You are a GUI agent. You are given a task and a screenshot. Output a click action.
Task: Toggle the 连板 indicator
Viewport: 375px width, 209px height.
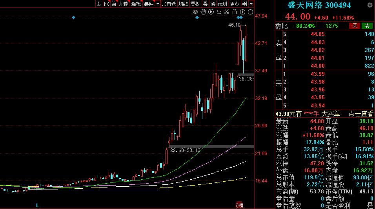pyautogui.click(x=136, y=4)
